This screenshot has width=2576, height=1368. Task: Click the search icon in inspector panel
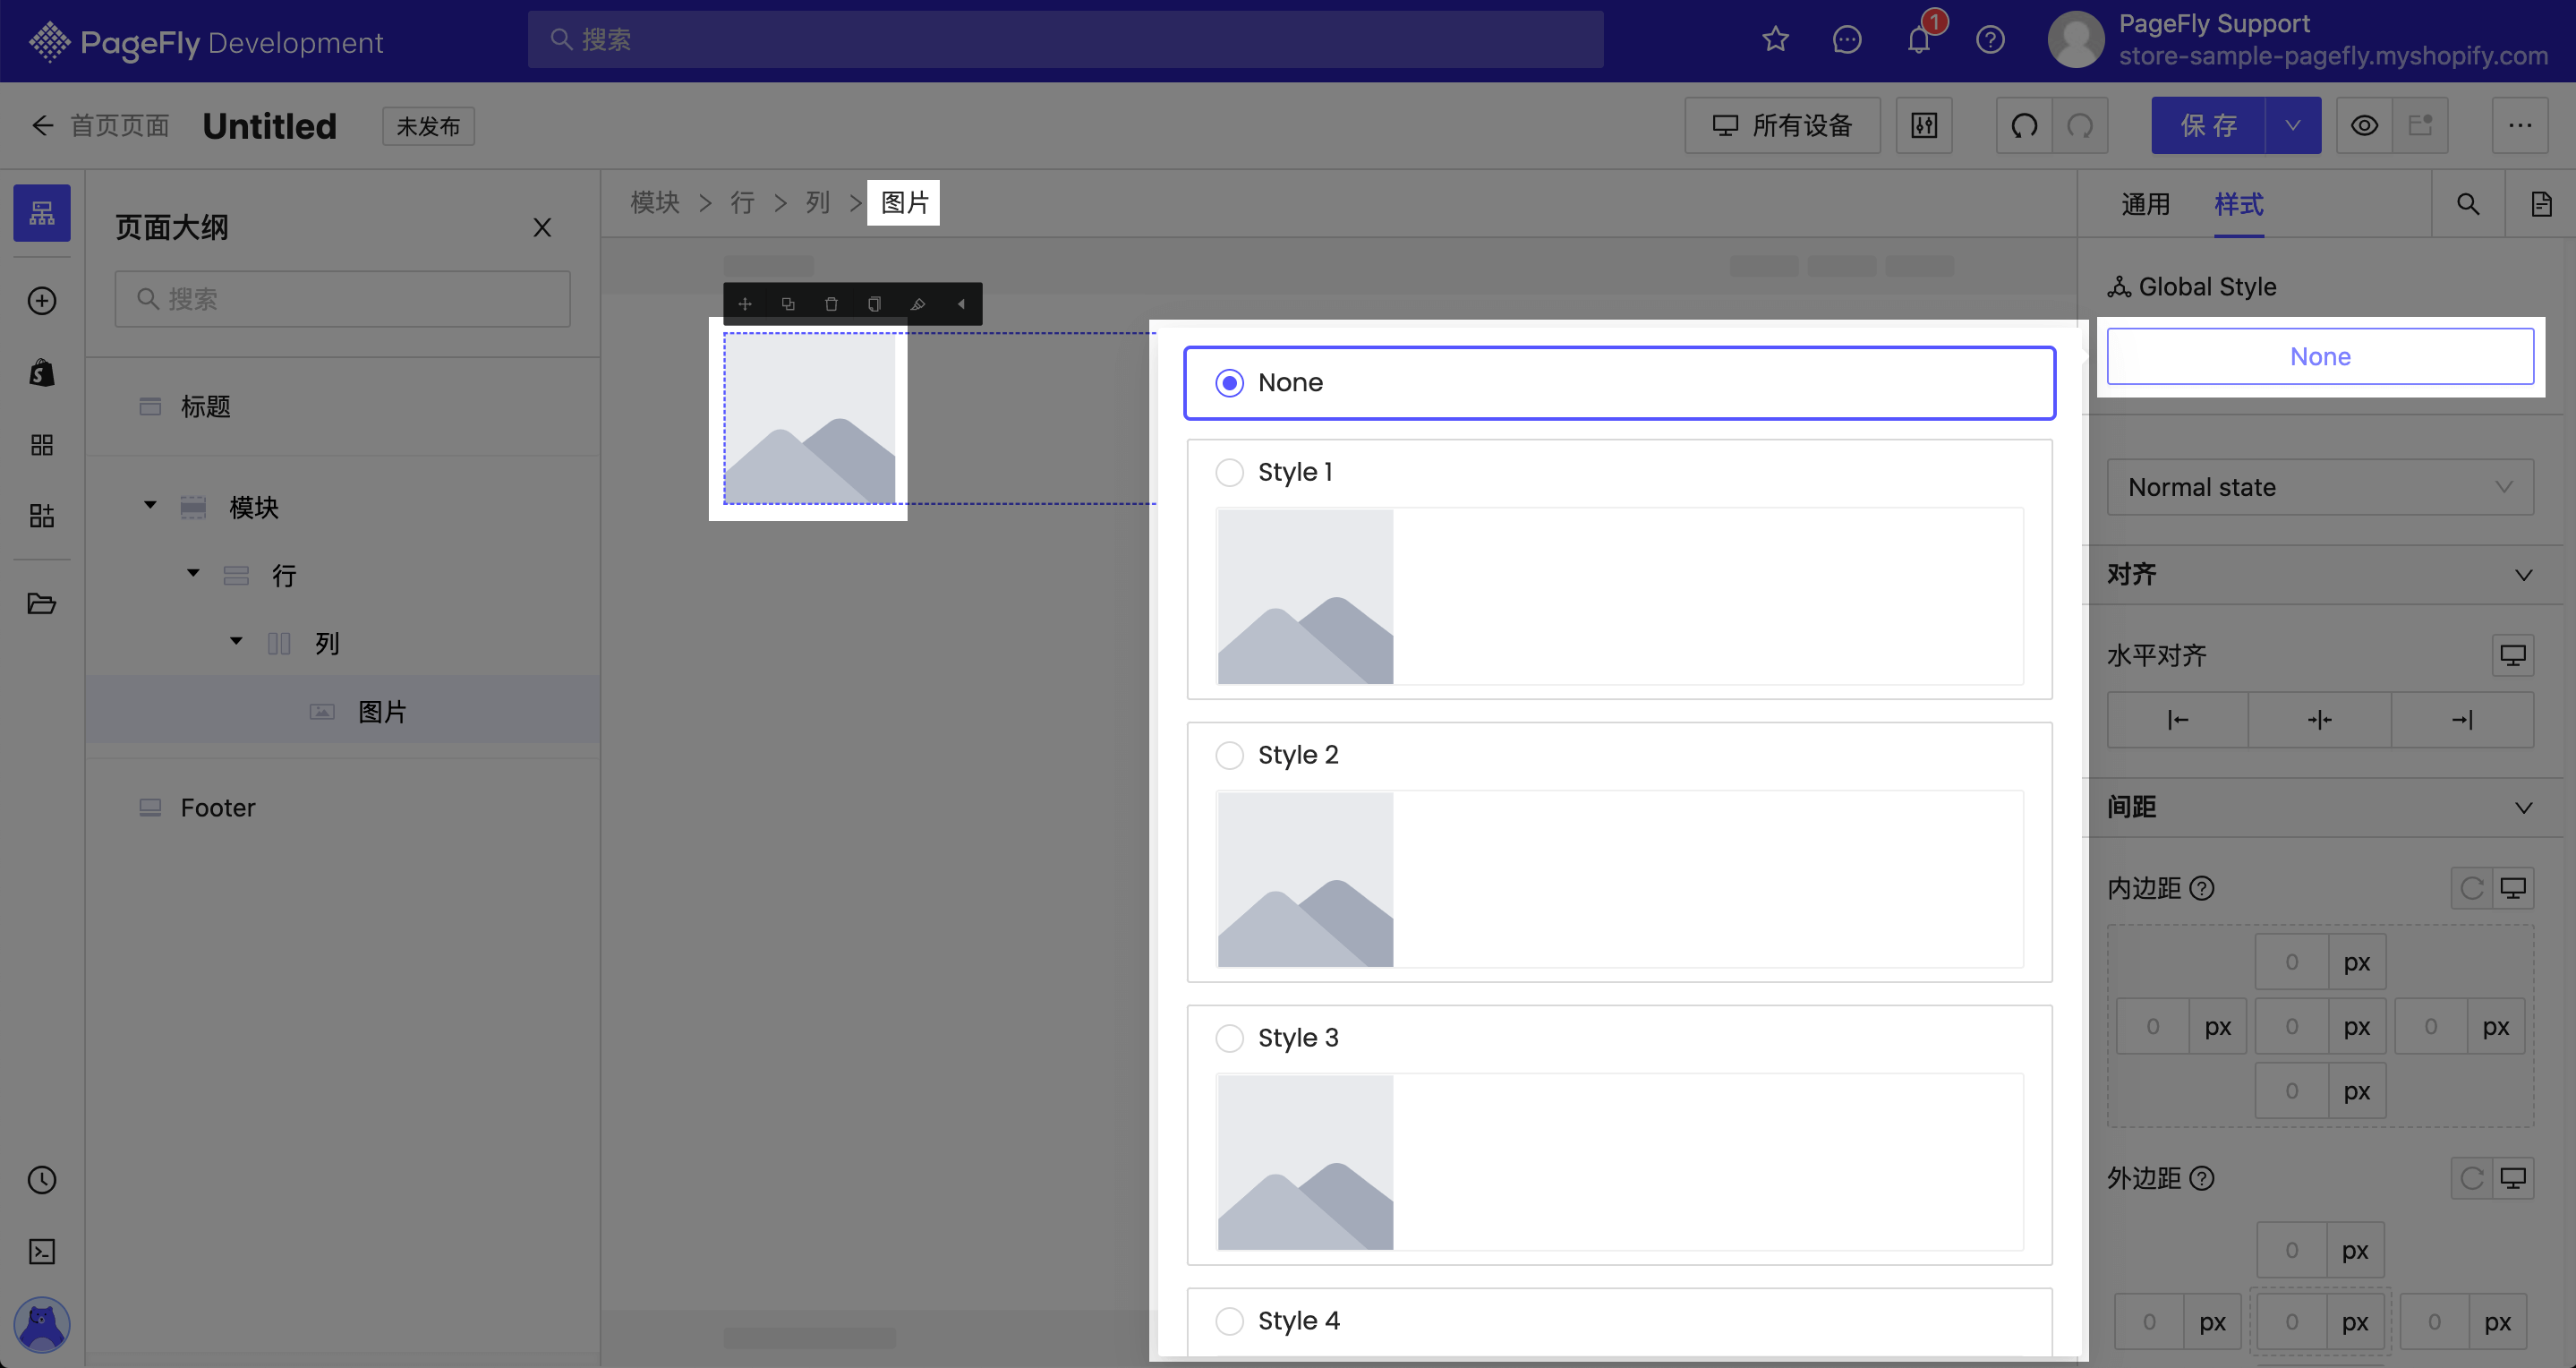[x=2468, y=204]
